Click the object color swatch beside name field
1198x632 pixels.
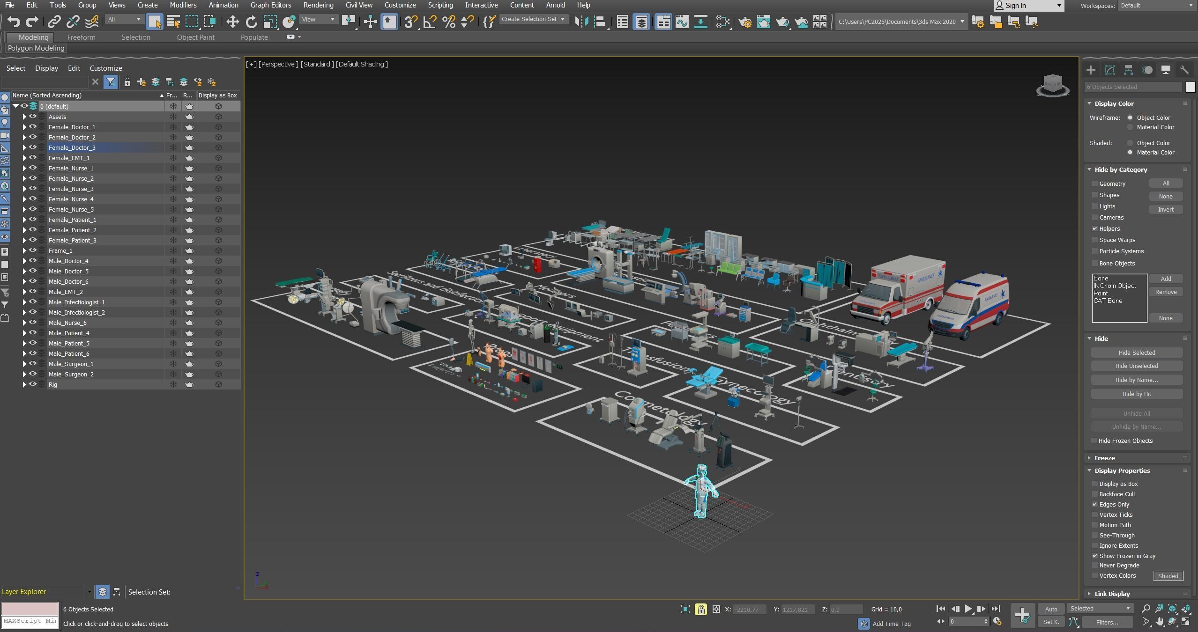pos(1190,87)
